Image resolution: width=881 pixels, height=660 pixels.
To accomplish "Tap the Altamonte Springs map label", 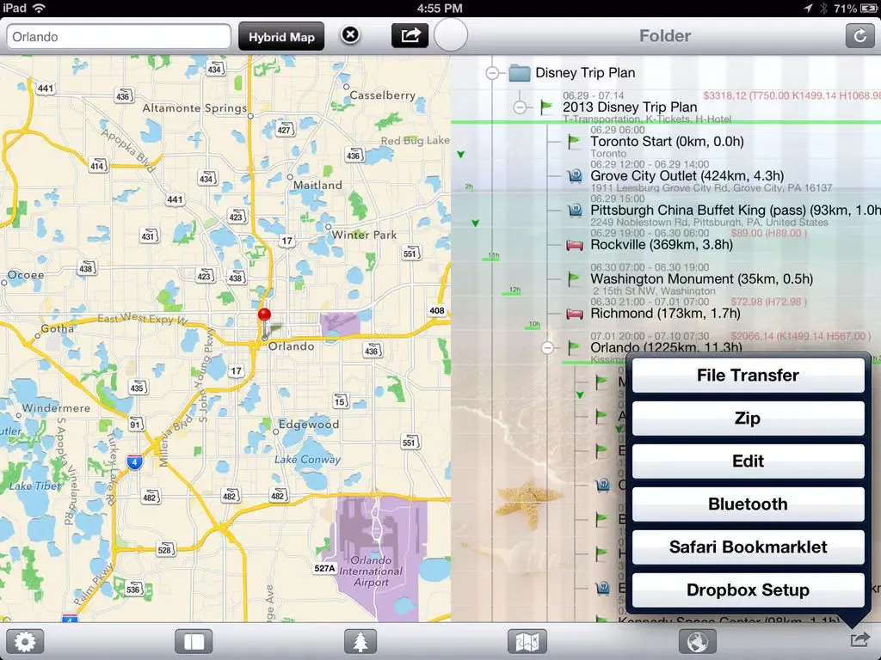I will click(194, 107).
